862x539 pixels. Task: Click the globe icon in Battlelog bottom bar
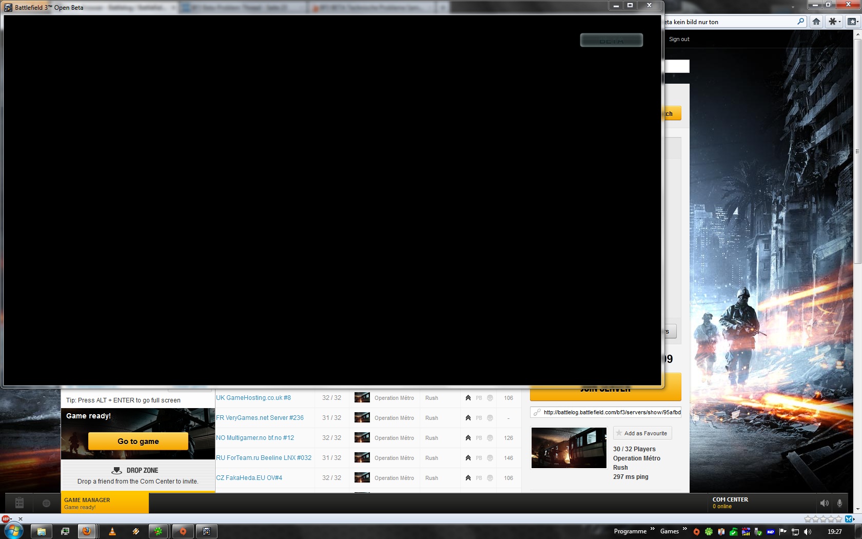[x=46, y=504]
